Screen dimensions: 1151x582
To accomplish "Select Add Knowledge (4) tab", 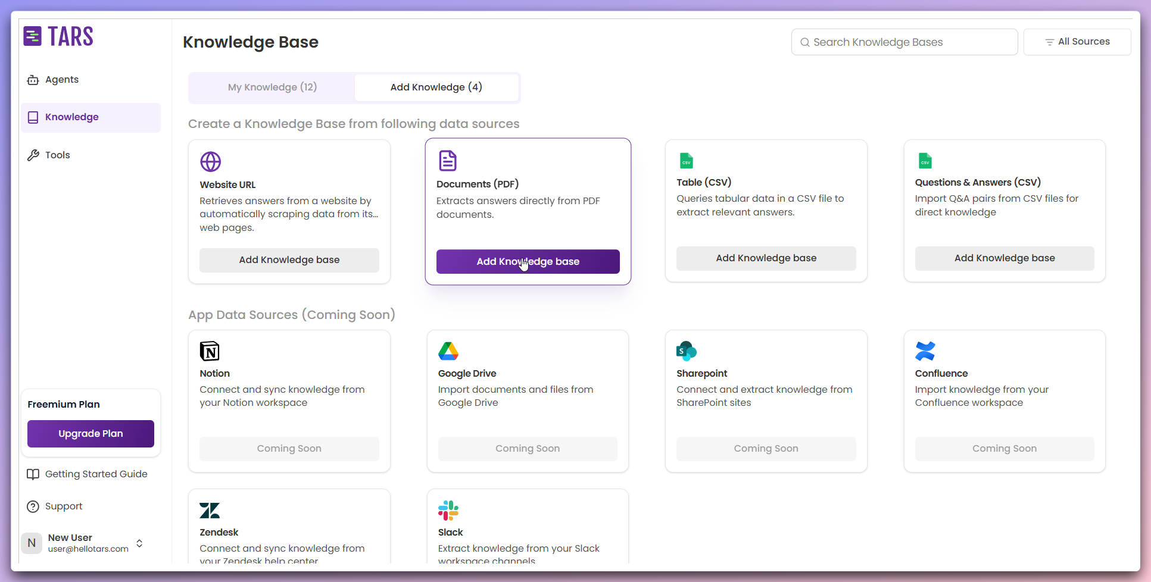I will 436,87.
